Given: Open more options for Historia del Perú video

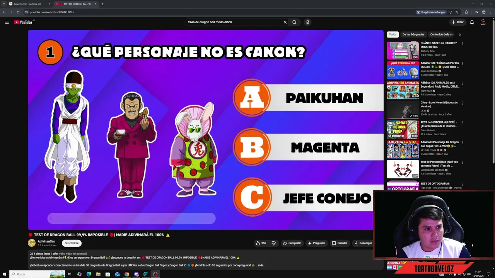Looking at the screenshot, I should pos(463,123).
